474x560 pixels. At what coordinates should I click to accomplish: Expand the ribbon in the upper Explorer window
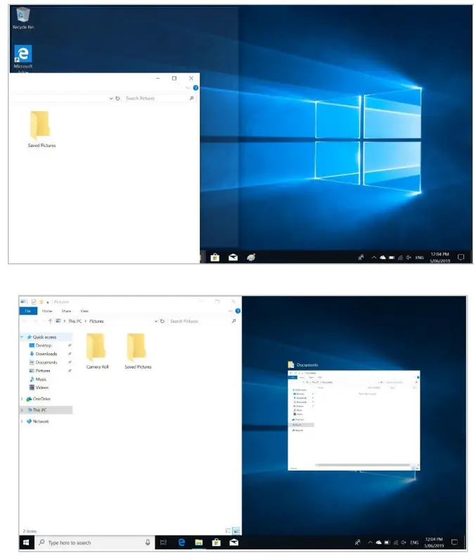pos(188,88)
